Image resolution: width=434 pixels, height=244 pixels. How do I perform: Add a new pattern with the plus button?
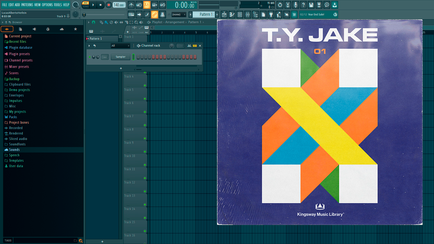pos(217,15)
